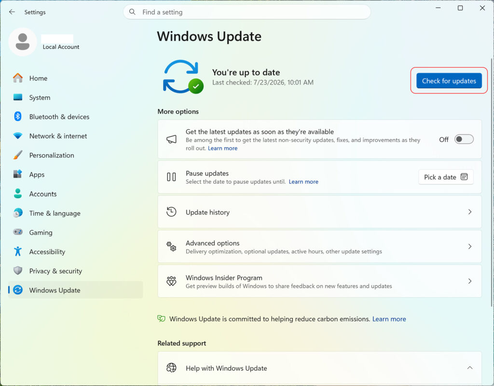The height and width of the screenshot is (386, 494).
Task: Open Advanced options row
Action: 319,247
